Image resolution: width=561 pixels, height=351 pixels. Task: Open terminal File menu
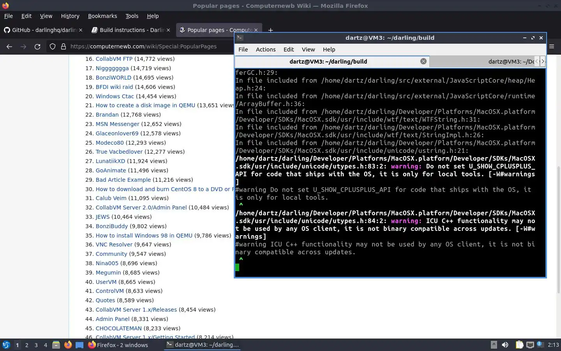pos(243,50)
